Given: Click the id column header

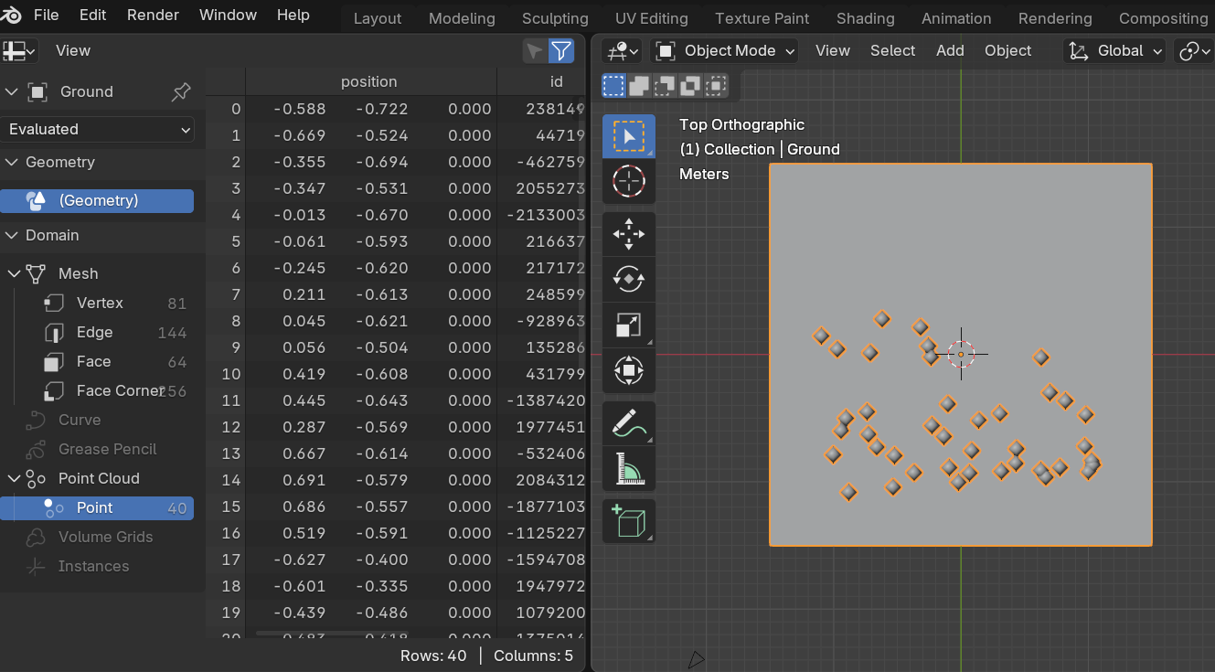Looking at the screenshot, I should (556, 82).
